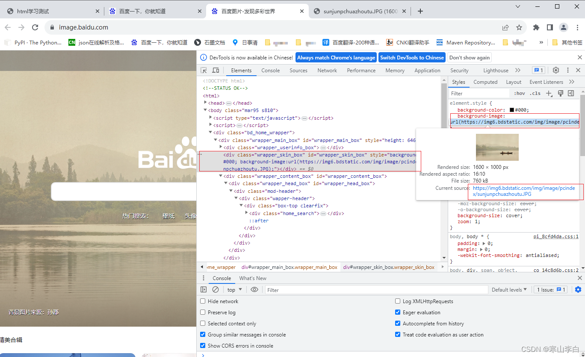
Task: Close the DevTools language notification bar
Action: coord(580,57)
